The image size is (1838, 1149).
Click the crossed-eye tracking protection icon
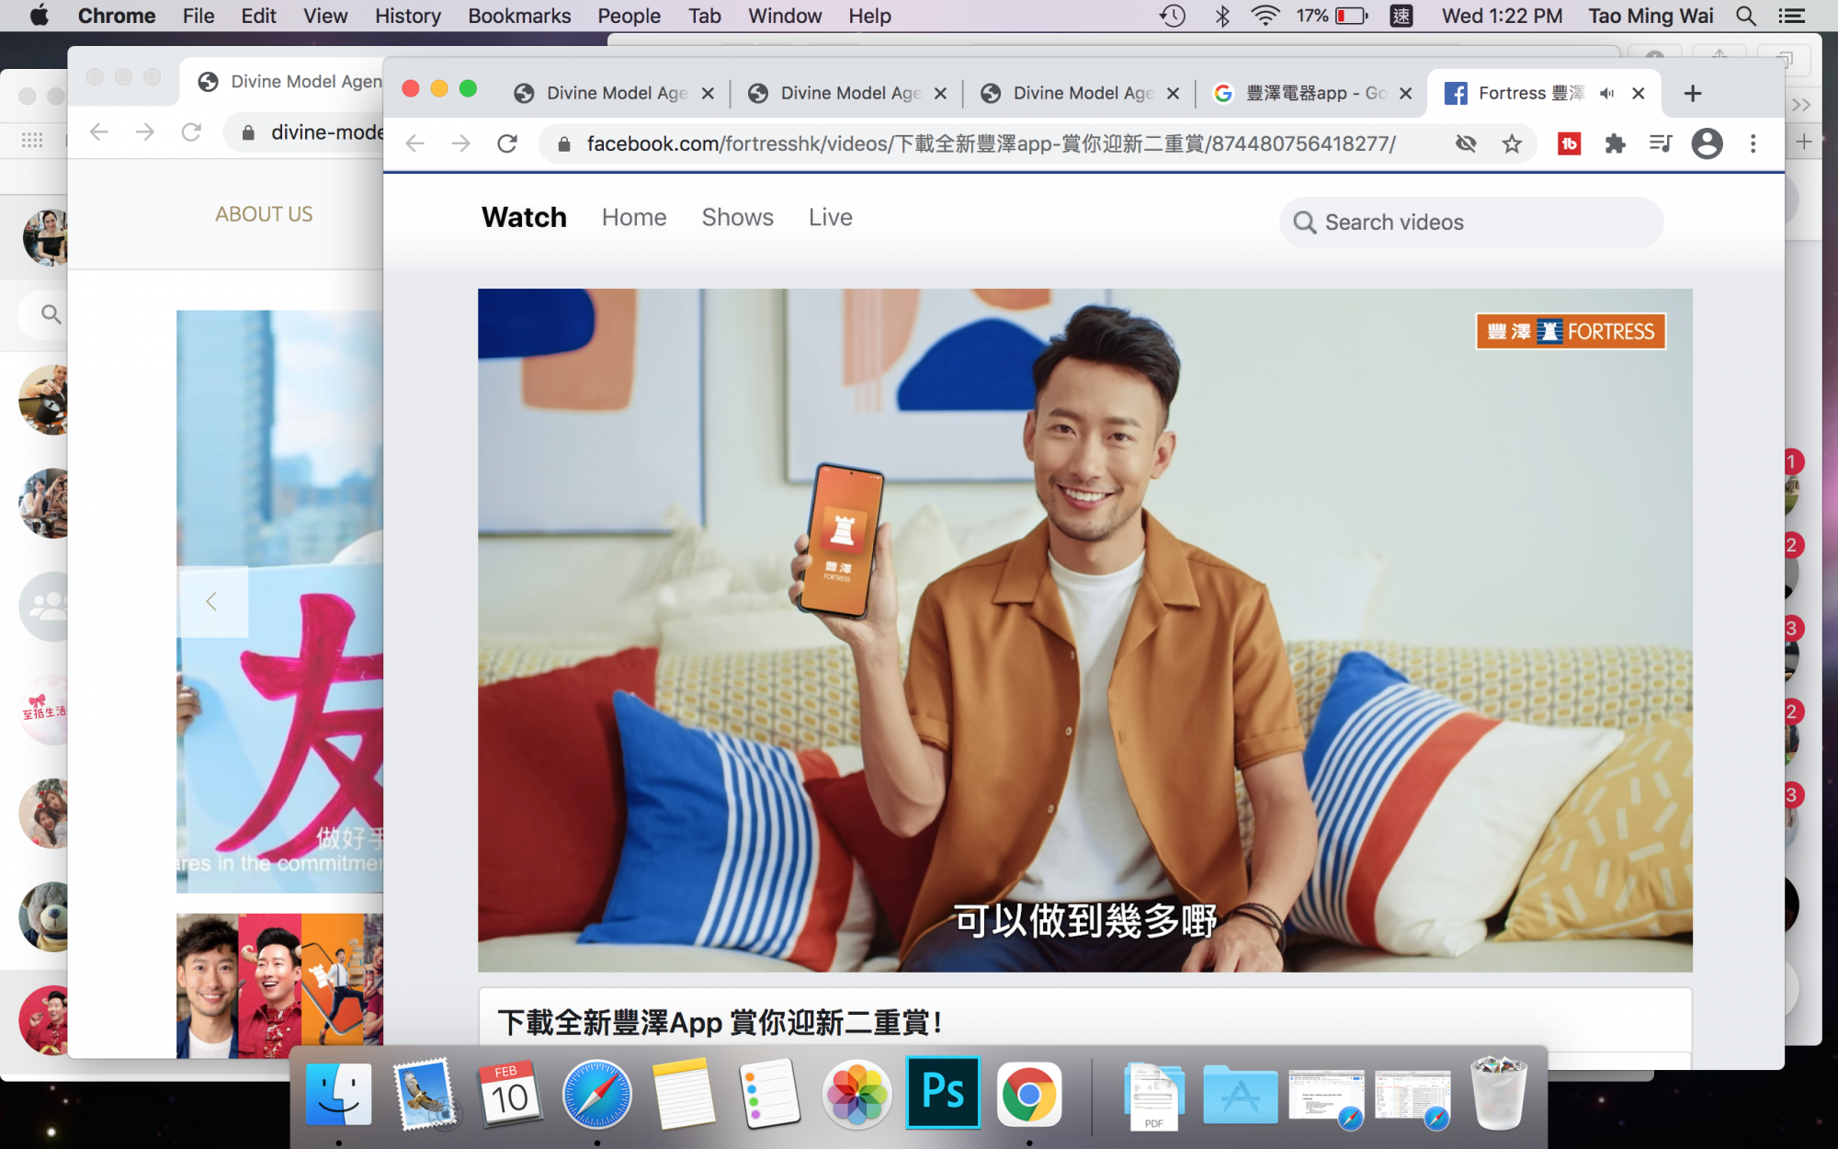[1466, 143]
